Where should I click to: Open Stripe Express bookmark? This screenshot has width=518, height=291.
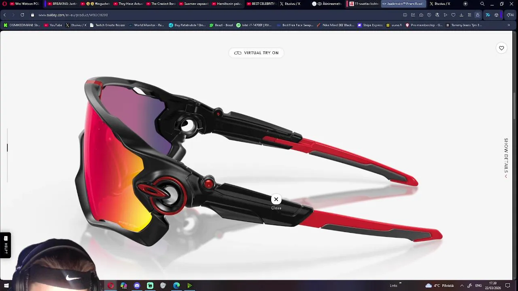(x=369, y=25)
